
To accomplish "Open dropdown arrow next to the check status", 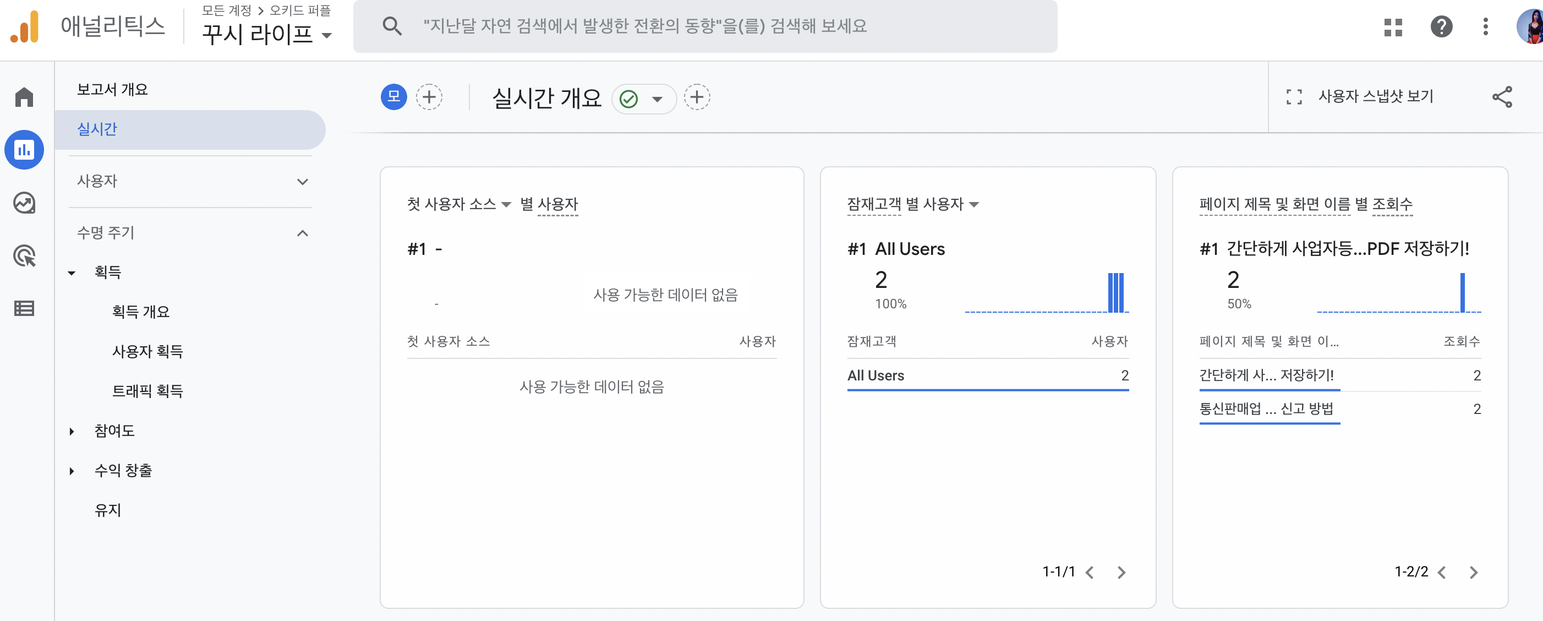I will [657, 100].
